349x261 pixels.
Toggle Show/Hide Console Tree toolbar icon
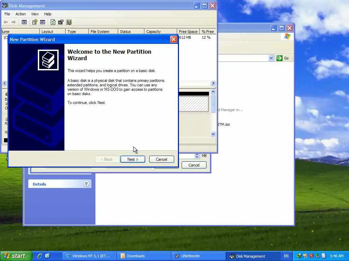click(24, 22)
